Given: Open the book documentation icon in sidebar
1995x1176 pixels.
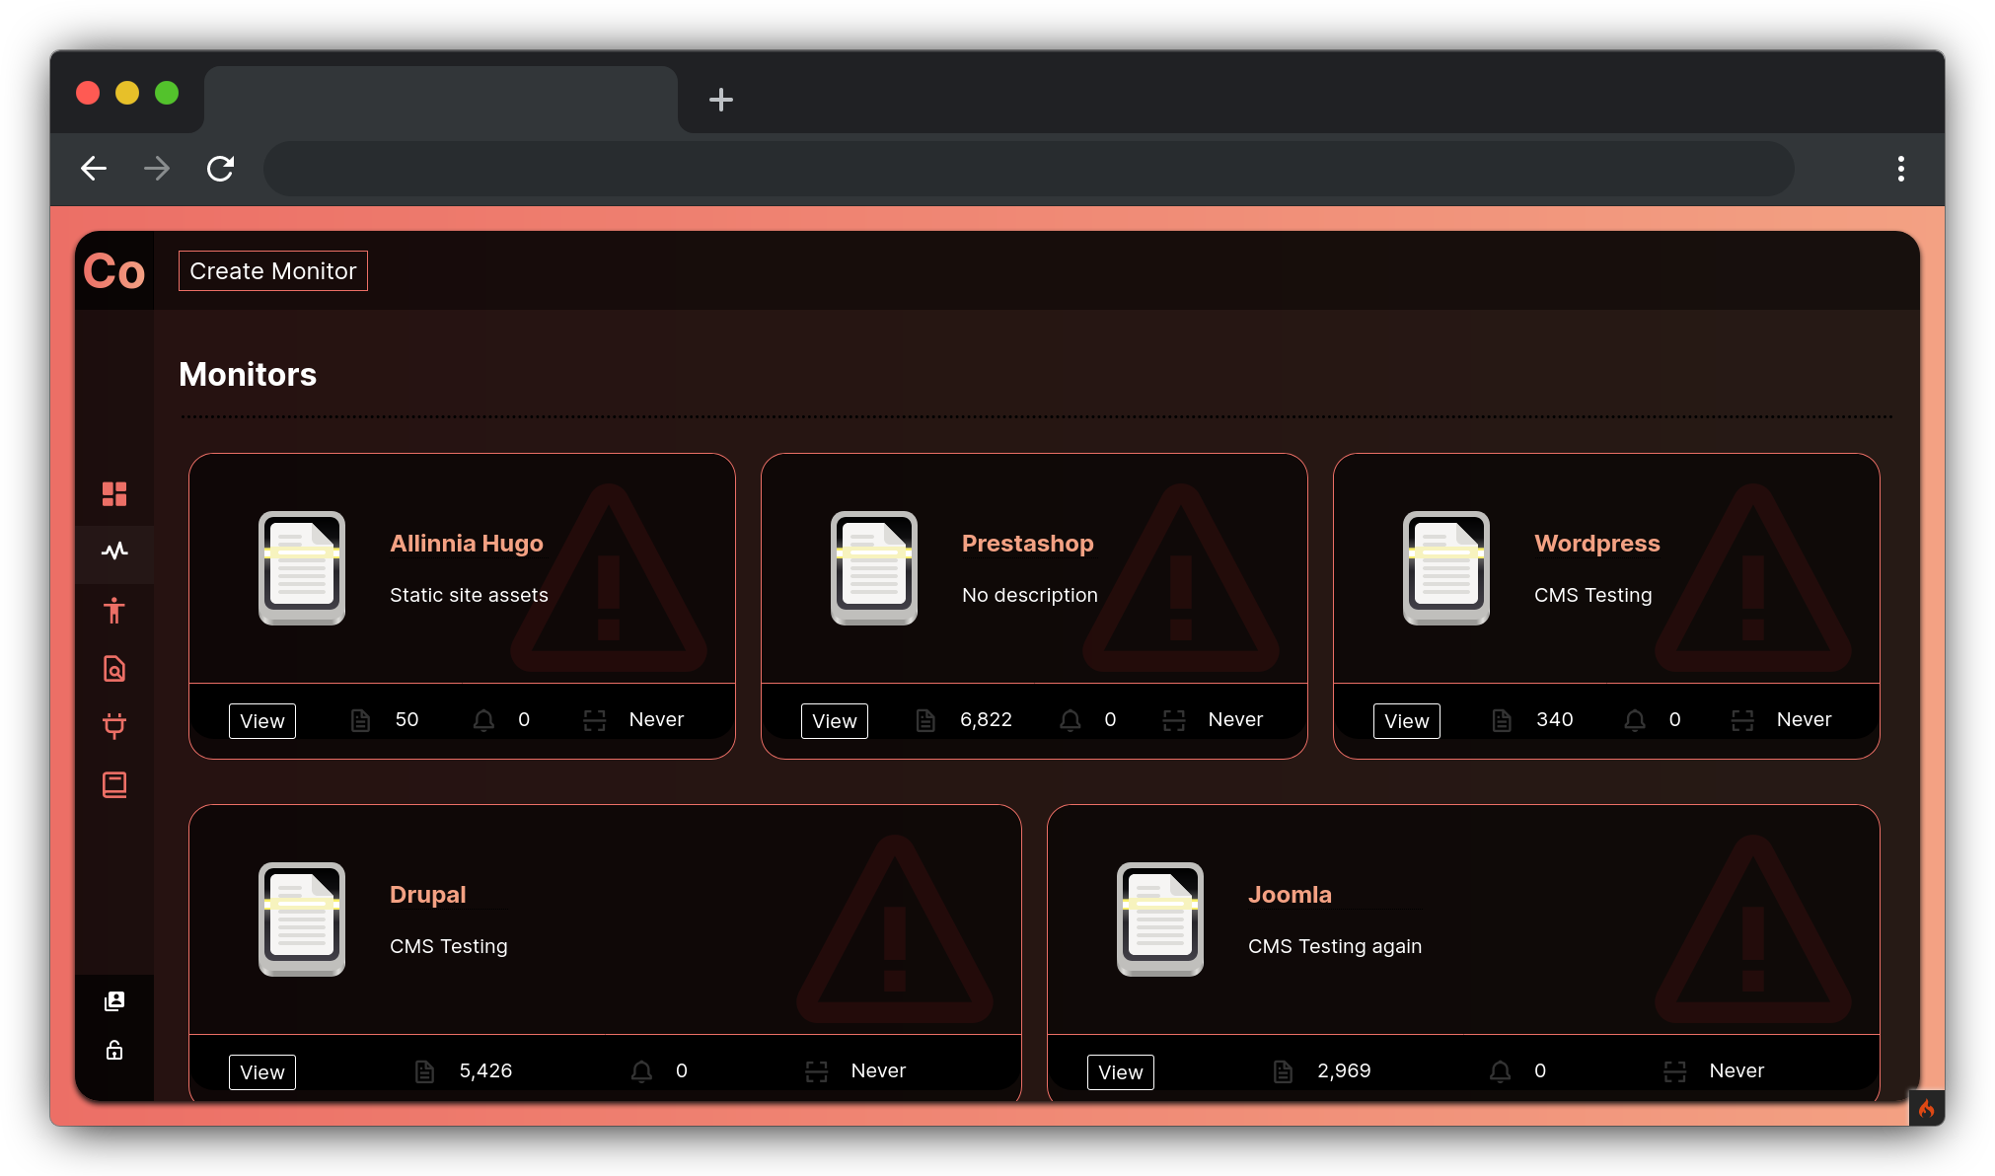Looking at the screenshot, I should 114,784.
